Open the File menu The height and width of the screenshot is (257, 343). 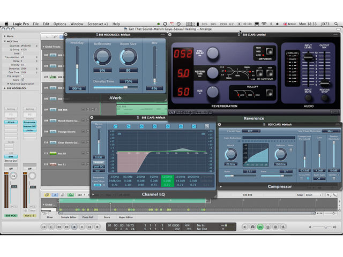pos(36,24)
